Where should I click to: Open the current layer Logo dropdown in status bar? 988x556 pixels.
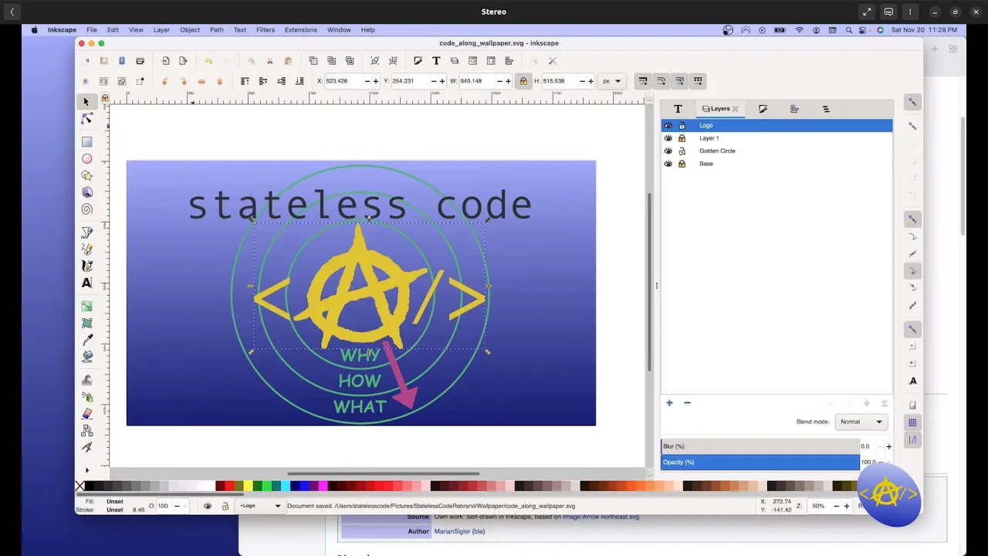260,506
